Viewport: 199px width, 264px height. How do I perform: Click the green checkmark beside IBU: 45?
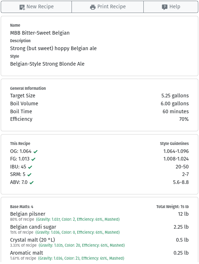pos(30,167)
